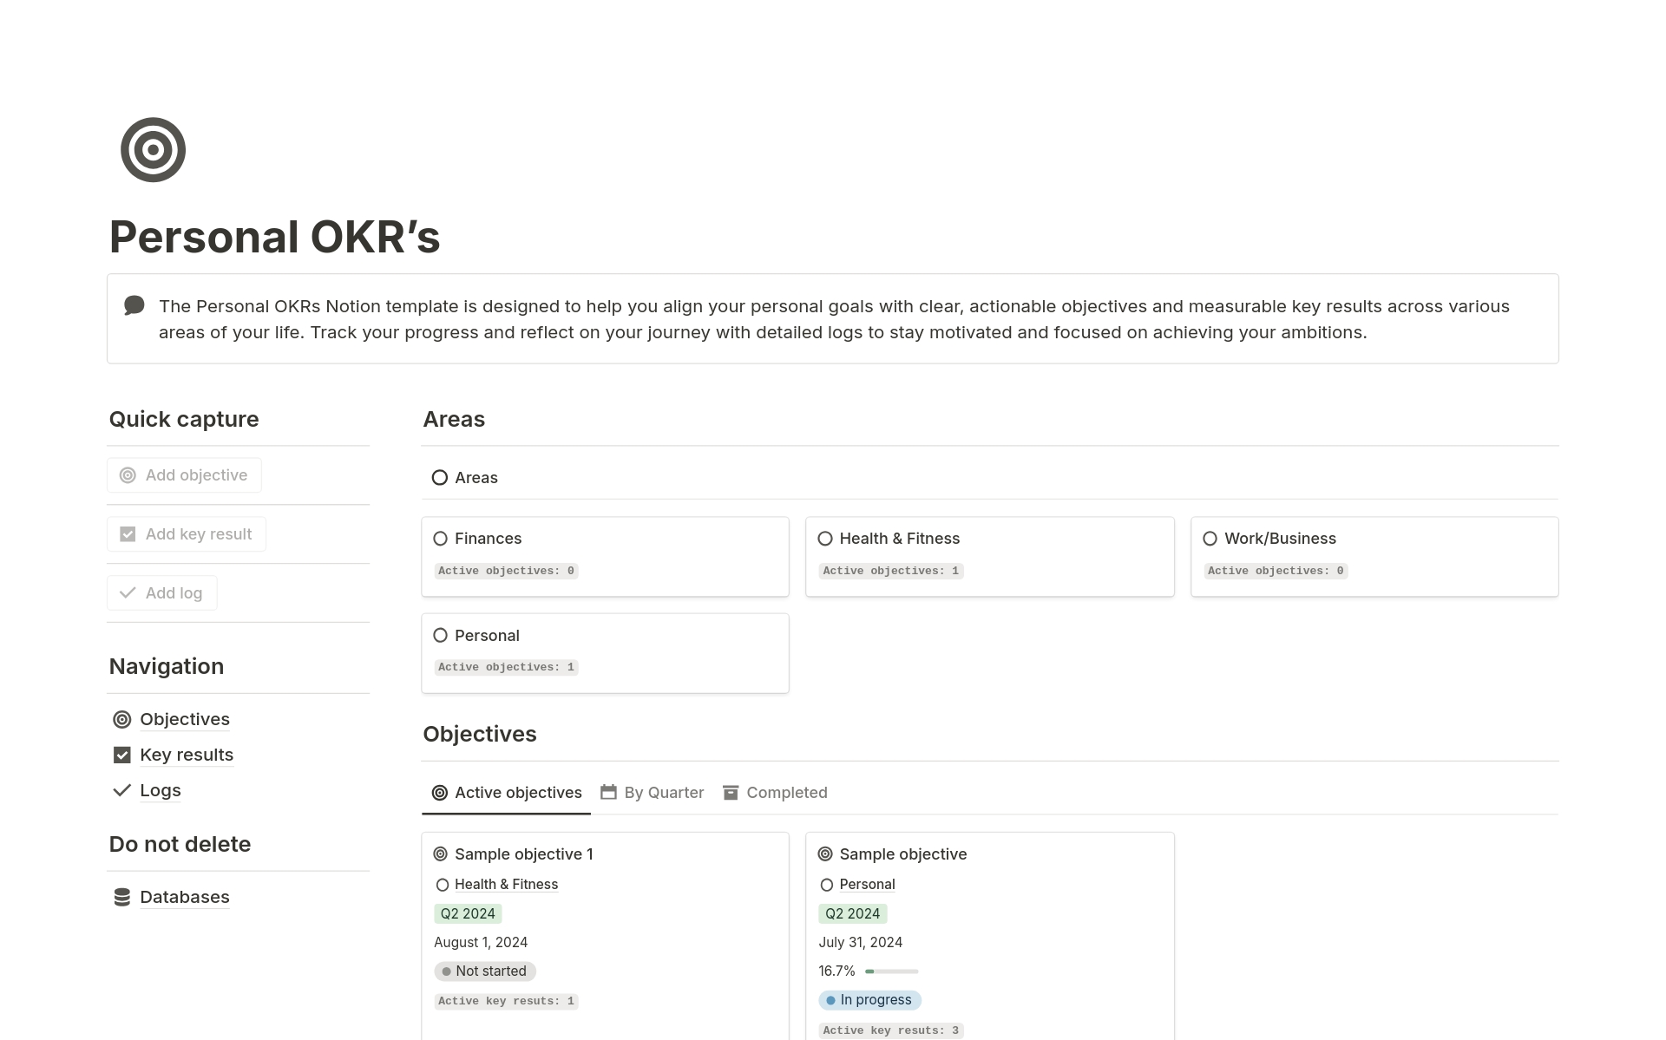Click the In progress status badge
Image resolution: width=1666 pixels, height=1040 pixels.
click(869, 1000)
